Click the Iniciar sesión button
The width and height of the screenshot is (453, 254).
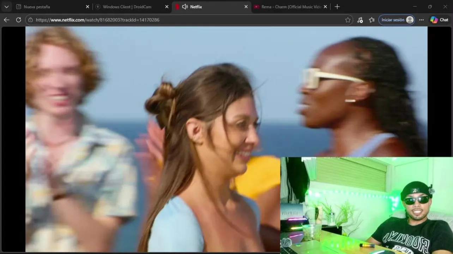(397, 20)
